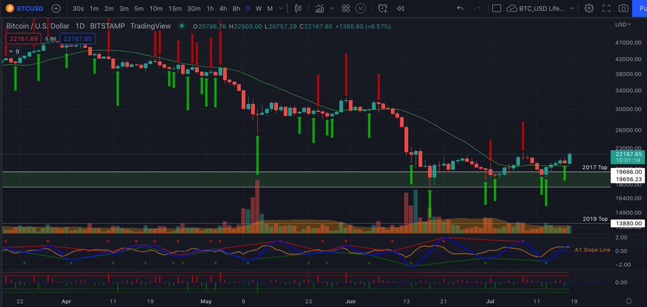Viewport: 647px width, 307px height.
Task: Click the 2017 Top line label
Action: click(x=595, y=168)
